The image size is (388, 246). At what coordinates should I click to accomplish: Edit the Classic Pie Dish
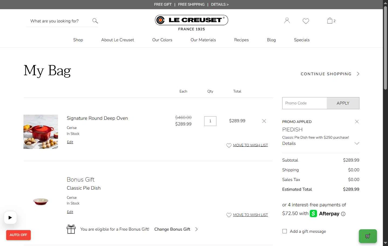[x=70, y=212]
